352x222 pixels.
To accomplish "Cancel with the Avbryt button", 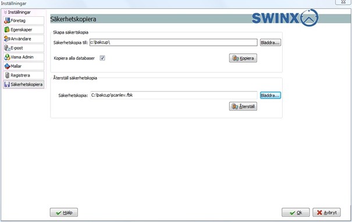I will (326, 212).
